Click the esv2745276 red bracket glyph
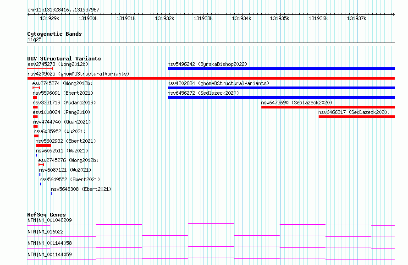Viewport: 408px width, 265px height. [41, 165]
